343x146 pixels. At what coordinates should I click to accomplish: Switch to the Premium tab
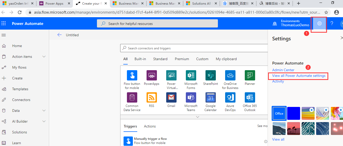182,59
